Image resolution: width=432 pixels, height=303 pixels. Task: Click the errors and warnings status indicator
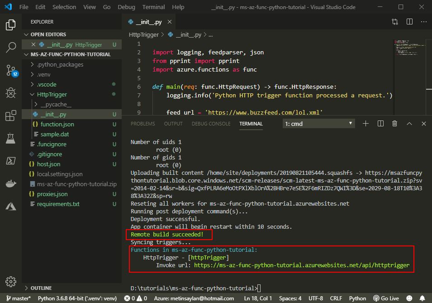136,298
